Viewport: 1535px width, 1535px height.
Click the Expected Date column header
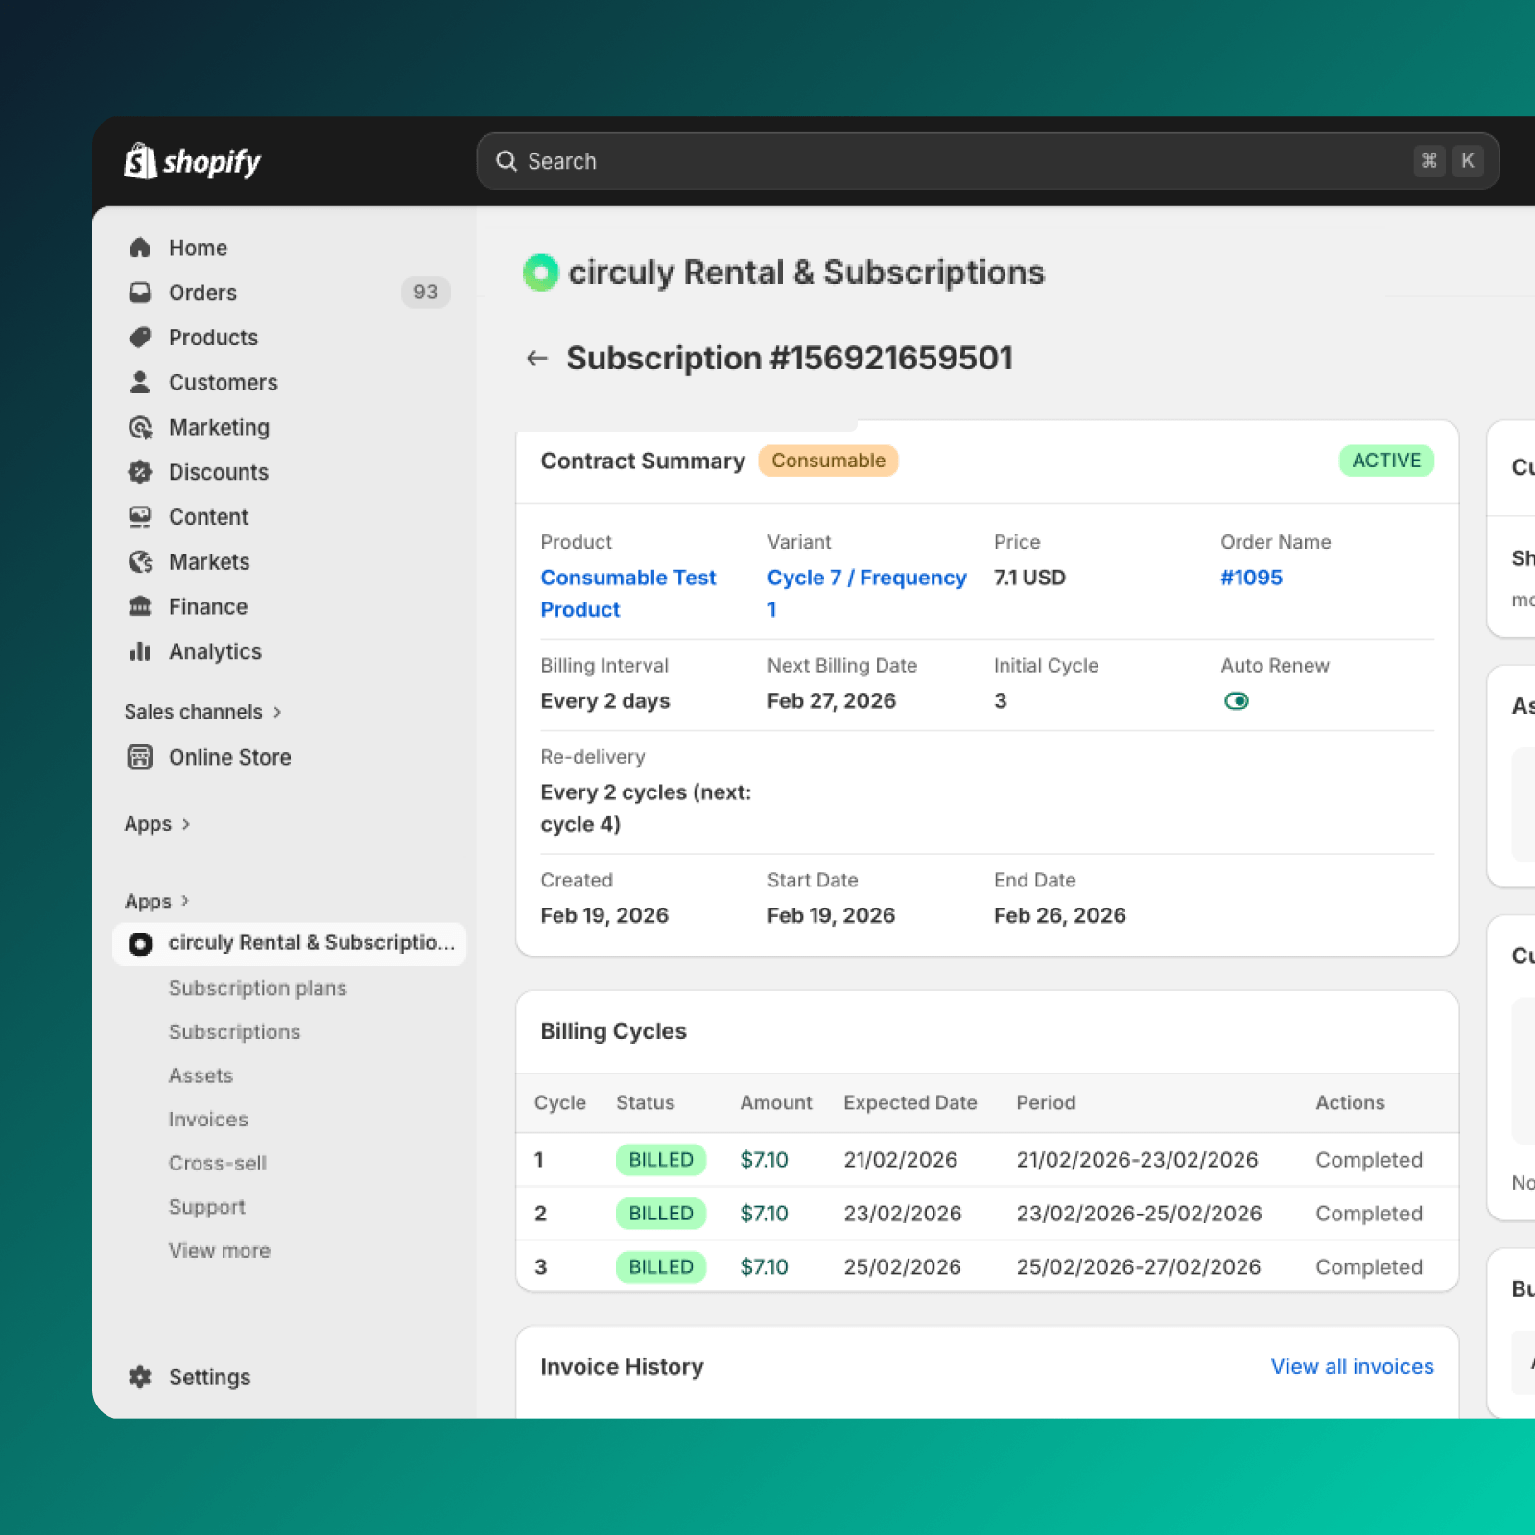coord(909,1102)
